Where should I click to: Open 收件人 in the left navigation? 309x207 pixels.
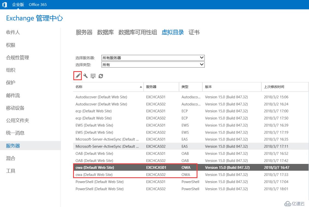tap(13, 32)
